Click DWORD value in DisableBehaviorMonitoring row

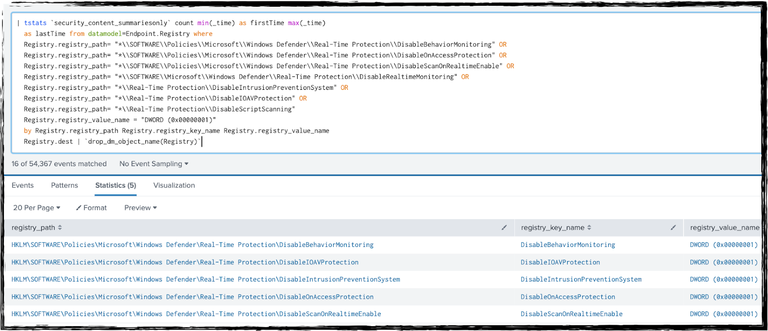pos(723,245)
